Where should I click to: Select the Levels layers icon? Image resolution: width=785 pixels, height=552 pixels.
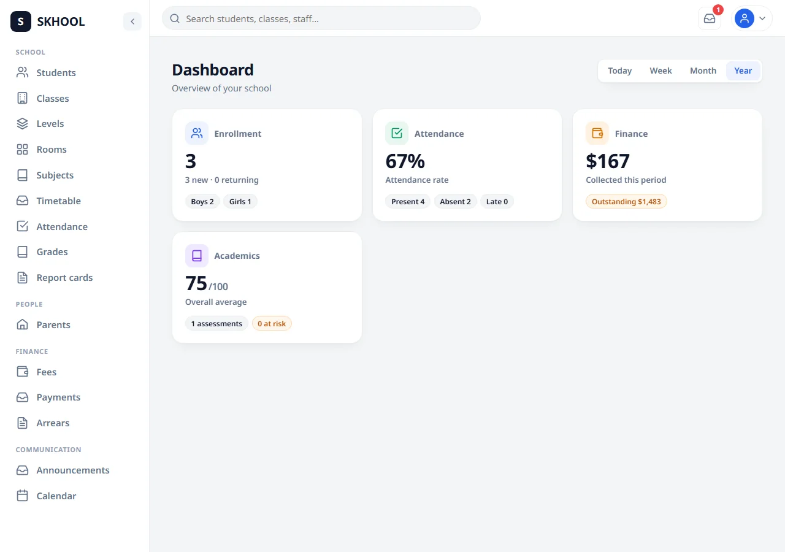pyautogui.click(x=23, y=124)
